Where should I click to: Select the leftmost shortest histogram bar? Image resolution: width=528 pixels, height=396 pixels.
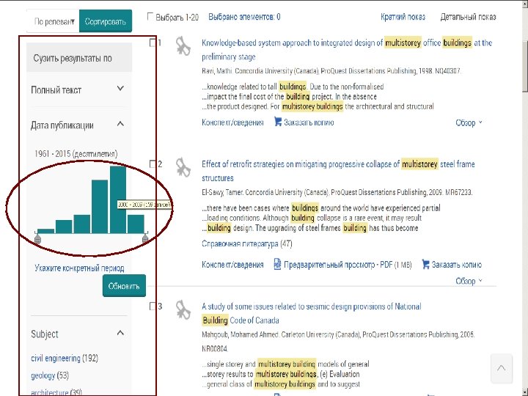click(45, 231)
